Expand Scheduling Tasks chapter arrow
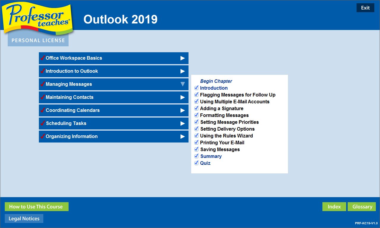This screenshot has height=228, width=380. (183, 123)
